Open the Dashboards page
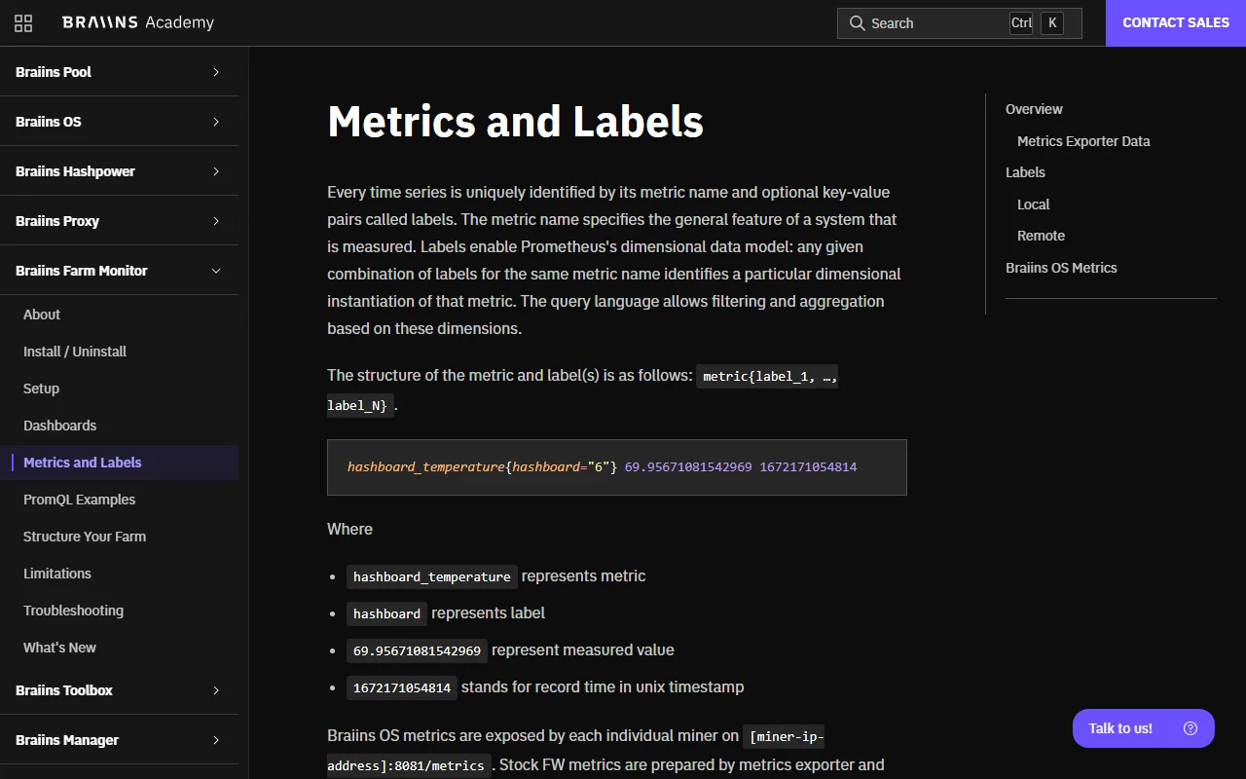Image resolution: width=1246 pixels, height=779 pixels. click(x=60, y=426)
